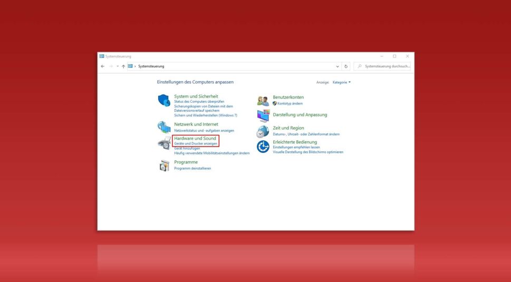Open Programme disc box icon

[x=164, y=166]
